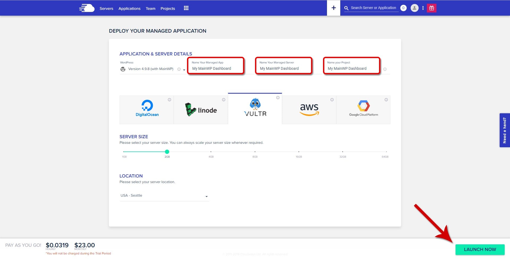
Task: Open the three-dot options icon in the navbar
Action: [x=423, y=8]
